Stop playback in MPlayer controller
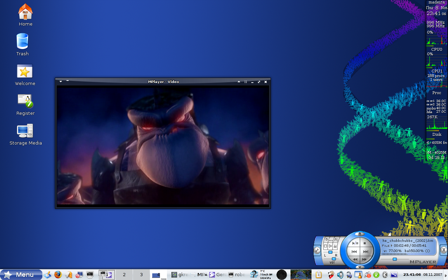 365,243
